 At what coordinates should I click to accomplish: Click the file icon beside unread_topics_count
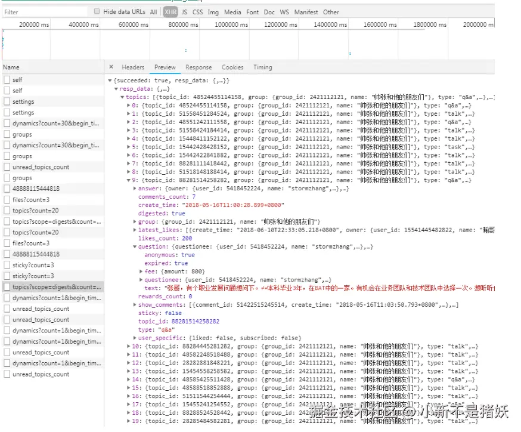tap(7, 167)
